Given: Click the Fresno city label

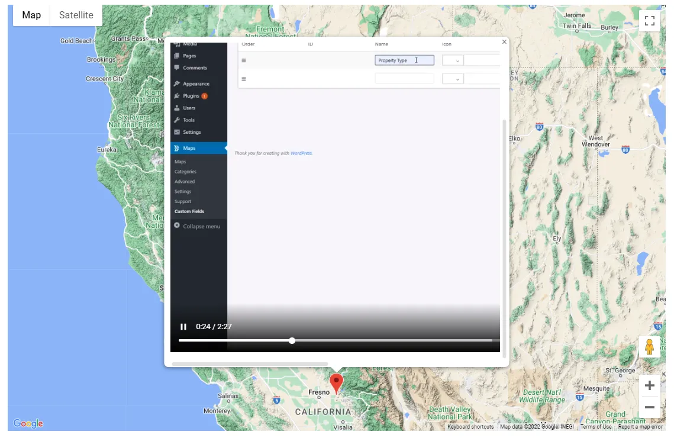Looking at the screenshot, I should [x=319, y=392].
